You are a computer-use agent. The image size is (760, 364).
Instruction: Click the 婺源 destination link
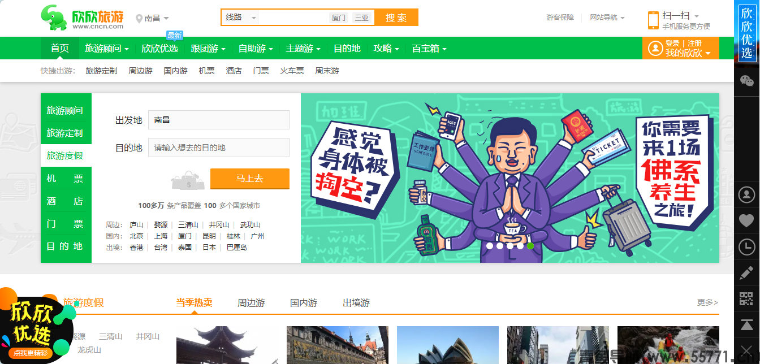coord(161,224)
